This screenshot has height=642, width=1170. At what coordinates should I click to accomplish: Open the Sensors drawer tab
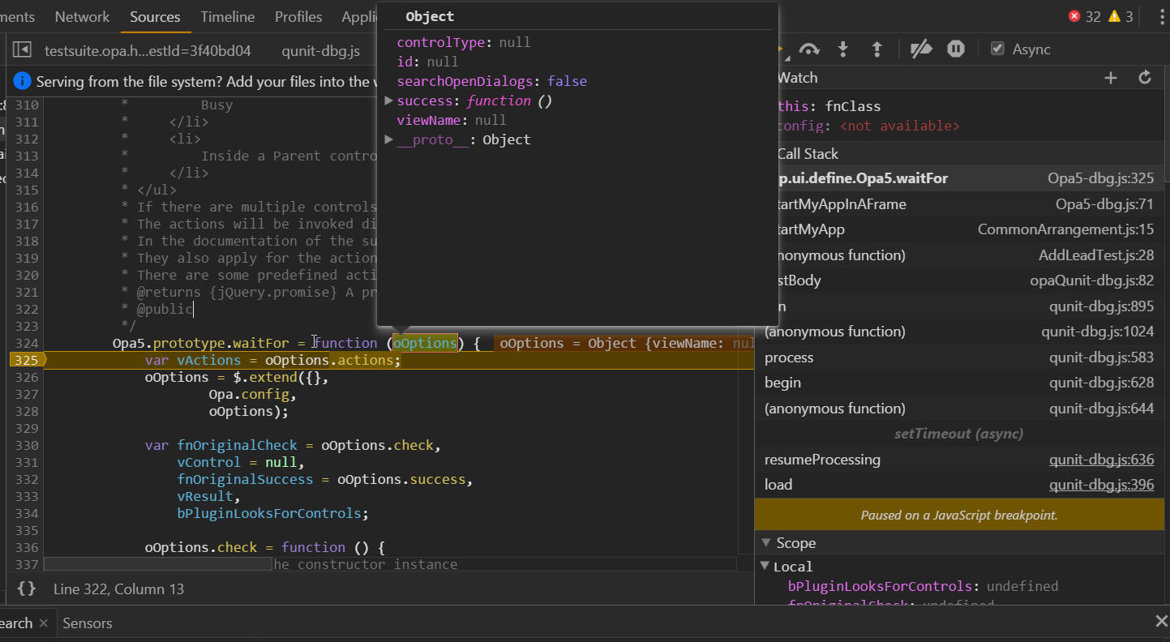coord(88,623)
